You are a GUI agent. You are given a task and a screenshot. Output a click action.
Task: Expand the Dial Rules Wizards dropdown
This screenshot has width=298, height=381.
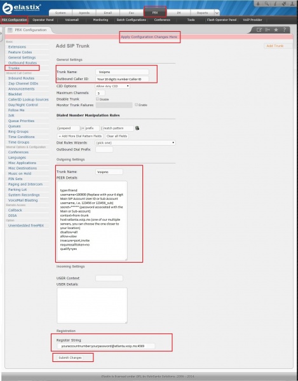[x=135, y=142]
